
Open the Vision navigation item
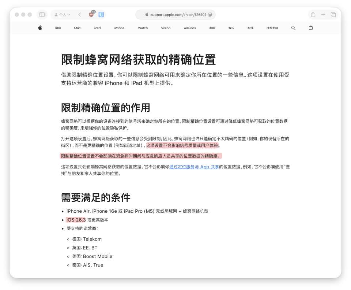pos(166,28)
